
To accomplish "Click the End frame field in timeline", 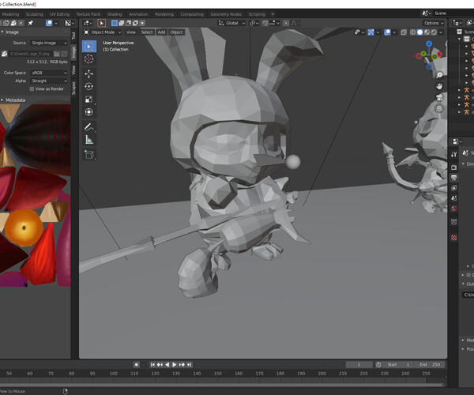I will pyautogui.click(x=431, y=364).
